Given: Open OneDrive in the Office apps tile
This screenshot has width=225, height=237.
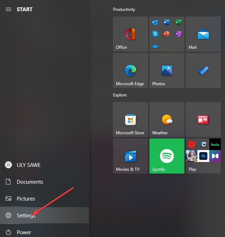Looking at the screenshot, I should (x=155, y=46).
